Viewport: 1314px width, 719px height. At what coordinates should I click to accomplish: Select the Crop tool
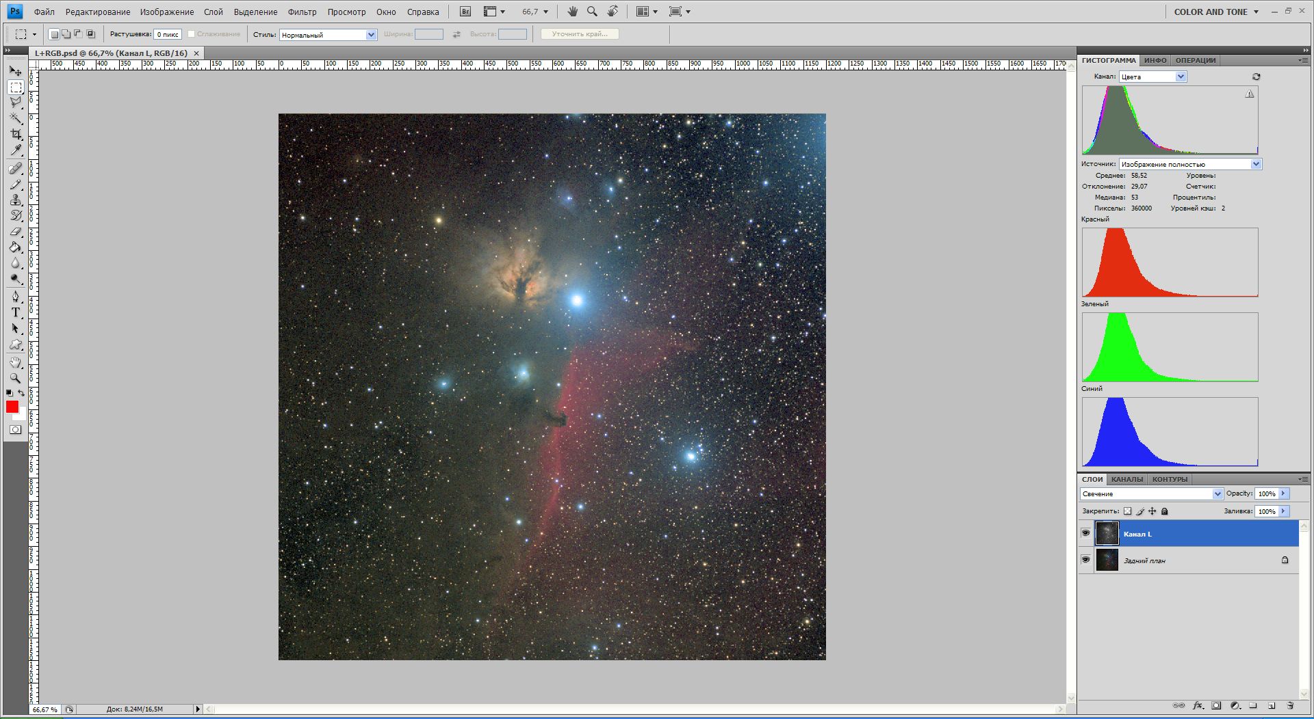pyautogui.click(x=16, y=135)
